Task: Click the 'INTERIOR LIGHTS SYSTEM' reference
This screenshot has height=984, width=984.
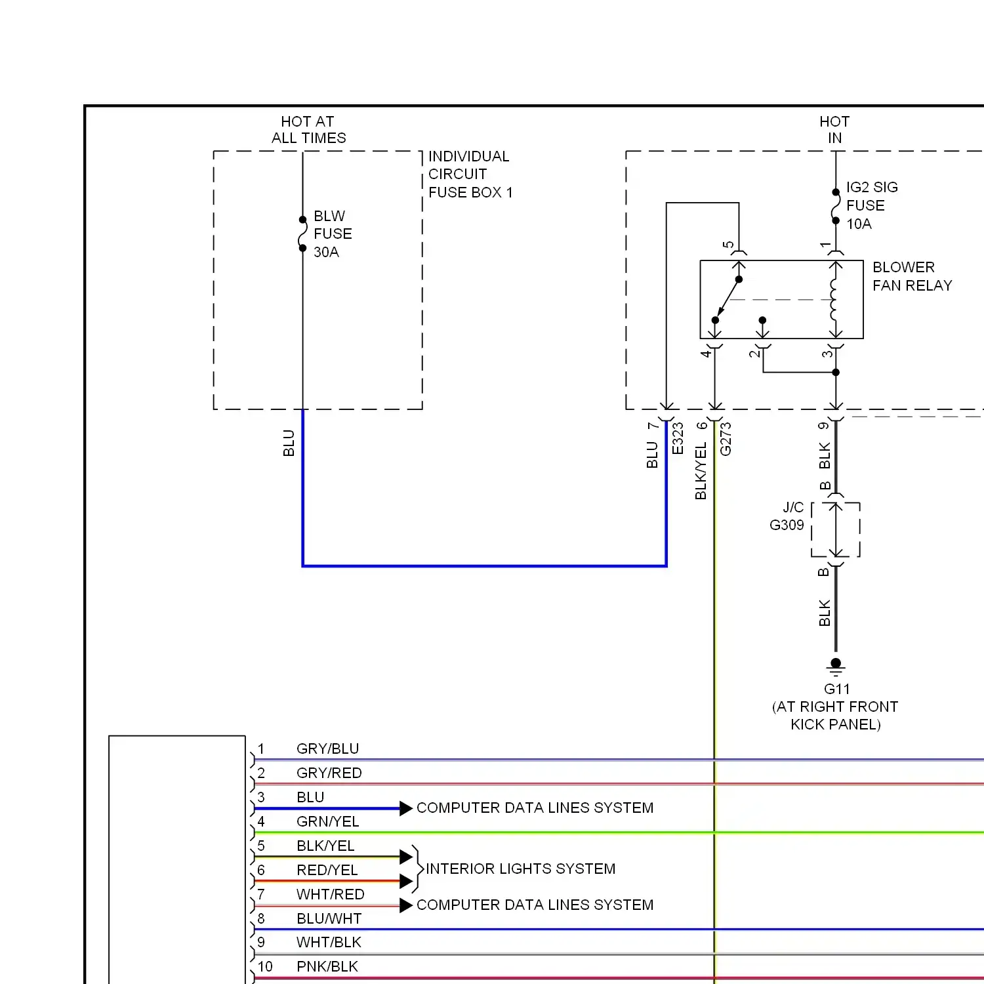Action: click(x=520, y=869)
